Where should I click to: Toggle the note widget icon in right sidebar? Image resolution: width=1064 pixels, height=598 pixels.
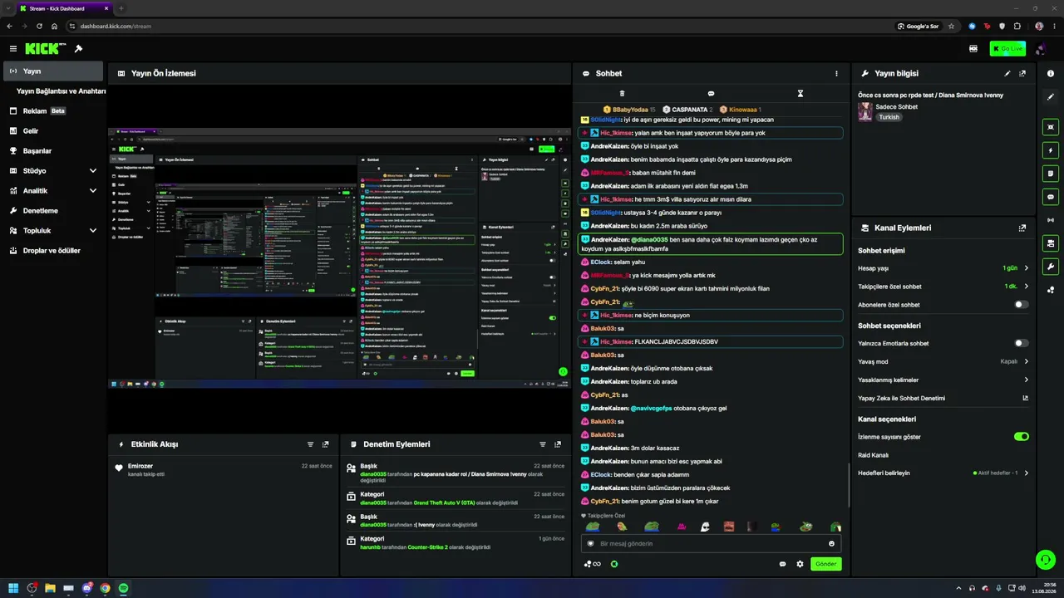(x=1051, y=174)
